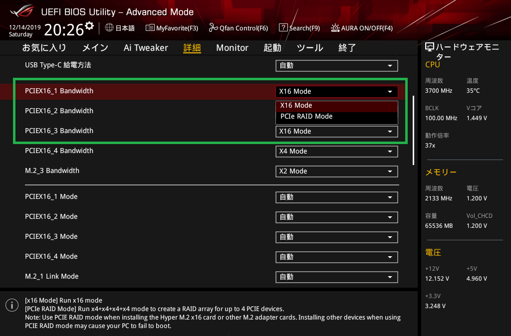Screen dimensions: 511x336
Task: Open M.2_1 Link Mode dropdown
Action: 337,277
